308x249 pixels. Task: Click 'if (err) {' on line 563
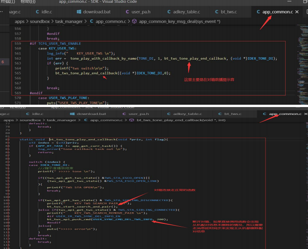coord(57,63)
